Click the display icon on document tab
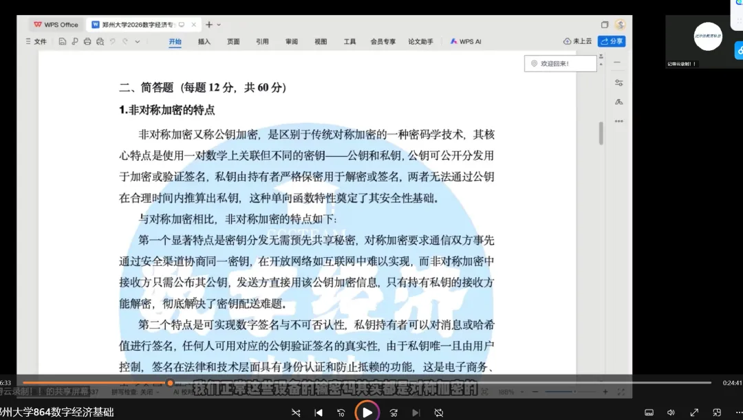The height and width of the screenshot is (420, 743). click(182, 25)
